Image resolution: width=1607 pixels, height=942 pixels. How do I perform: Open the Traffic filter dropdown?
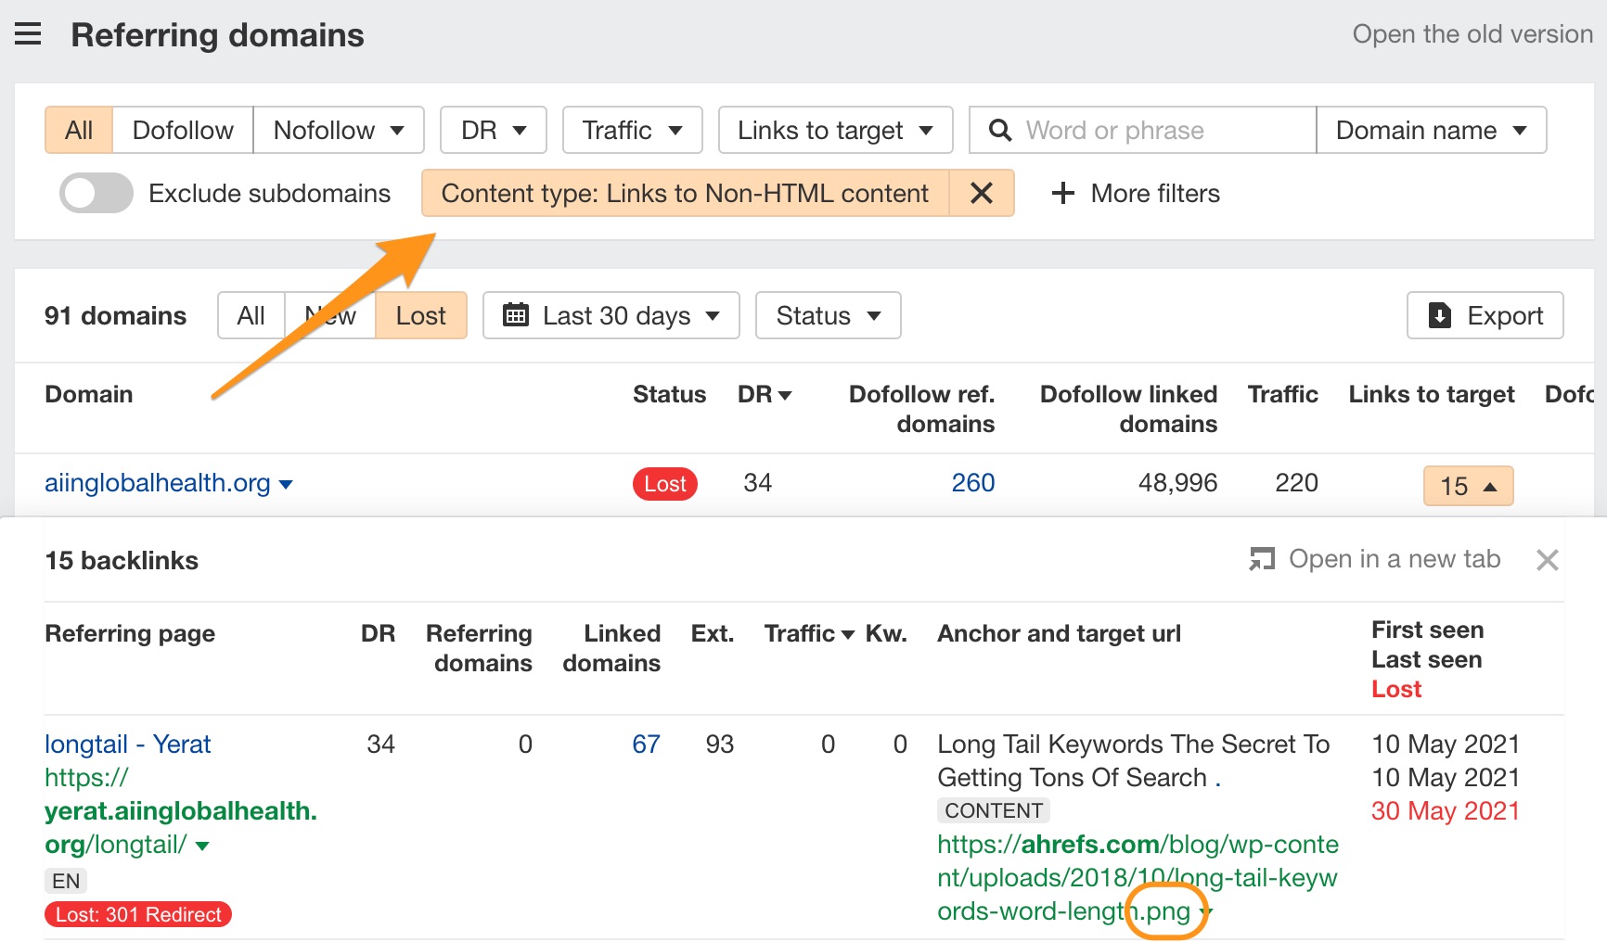point(632,131)
